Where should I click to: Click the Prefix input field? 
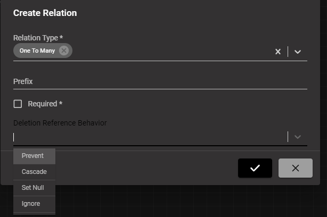pos(160,81)
